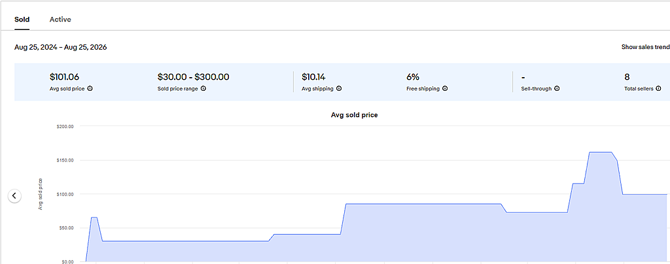The height and width of the screenshot is (264, 670).
Task: Toggle Show sales trend option
Action: point(645,47)
